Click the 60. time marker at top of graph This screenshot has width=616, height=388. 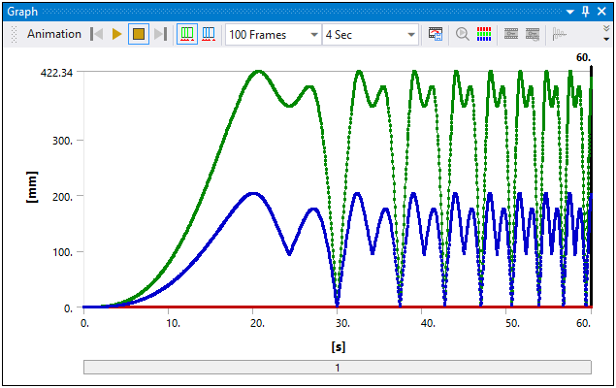(583, 58)
